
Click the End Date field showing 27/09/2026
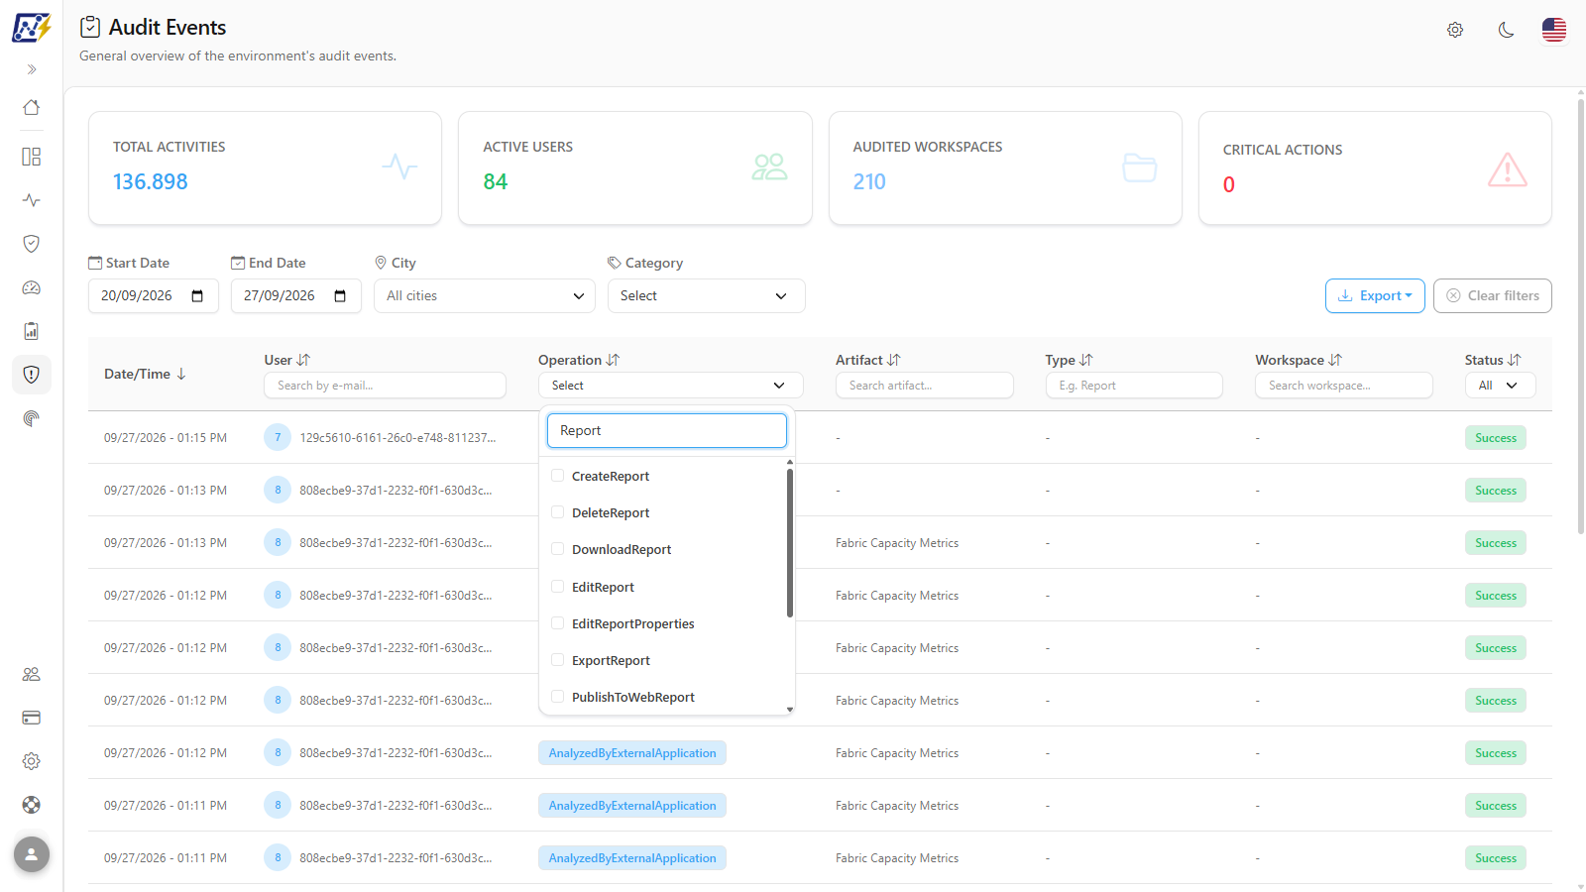296,296
